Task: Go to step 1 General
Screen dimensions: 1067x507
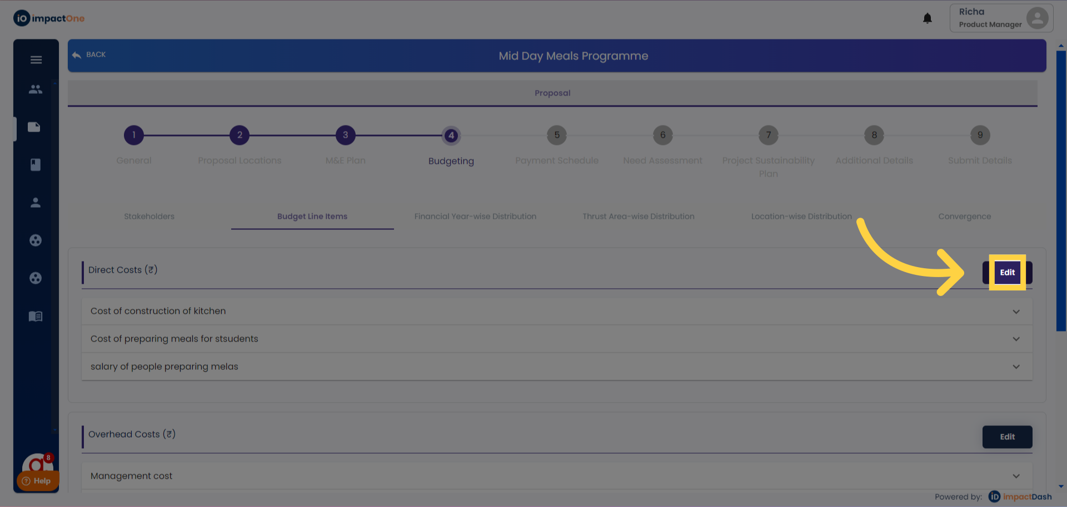Action: pos(134,135)
